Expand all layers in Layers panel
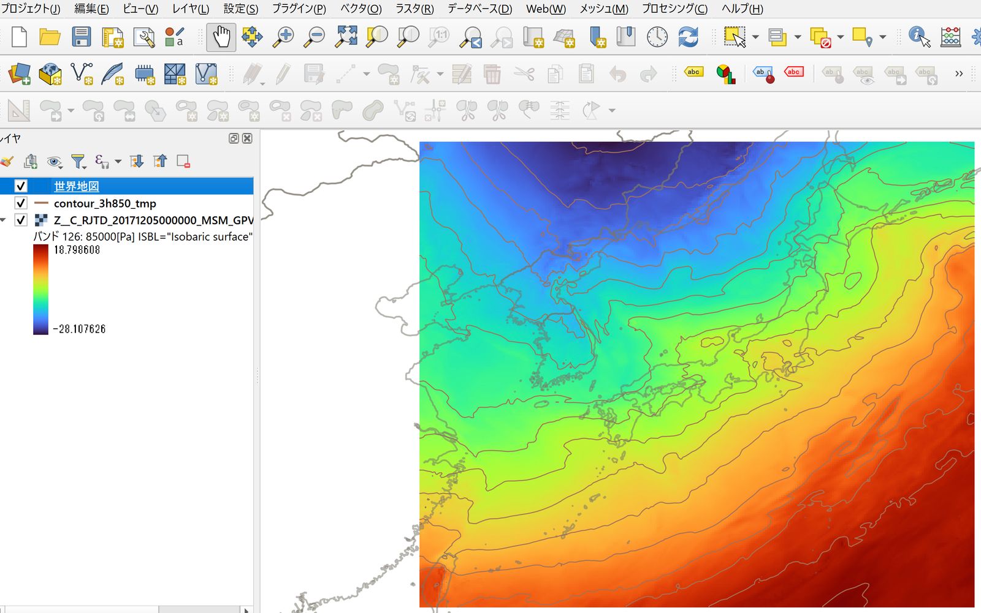 137,161
